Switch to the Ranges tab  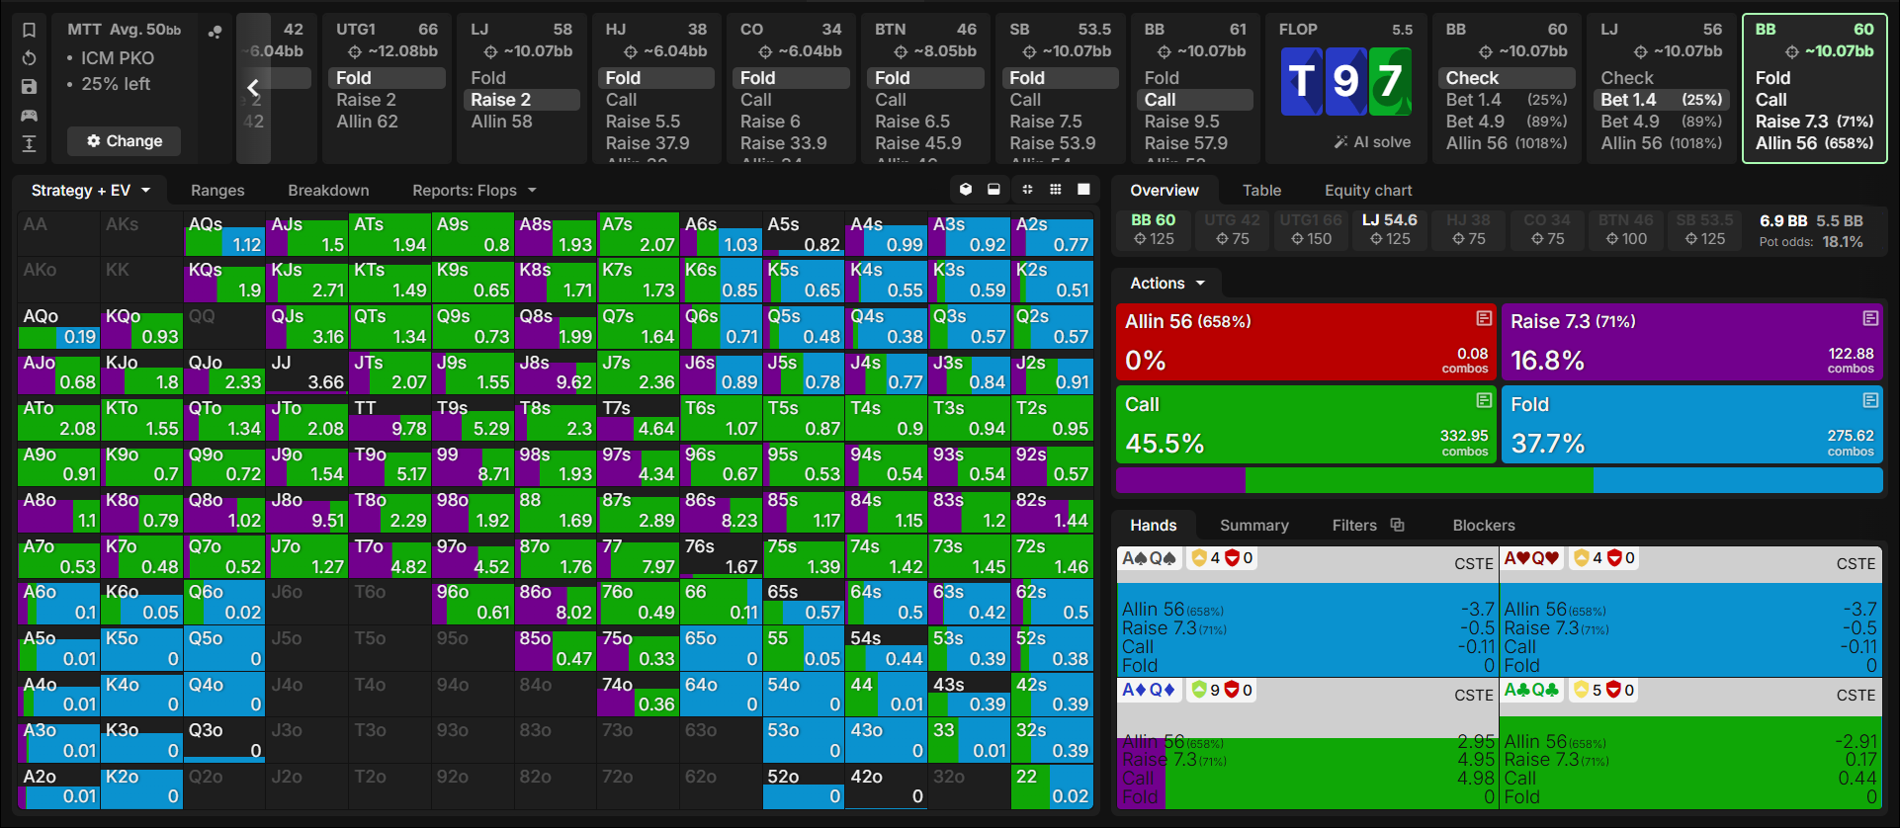[217, 191]
